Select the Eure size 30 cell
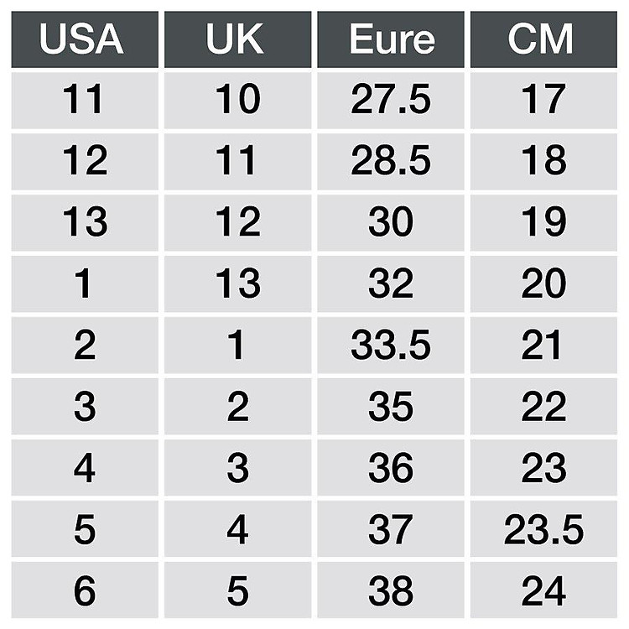Screen dimensions: 629x629 coord(391,223)
